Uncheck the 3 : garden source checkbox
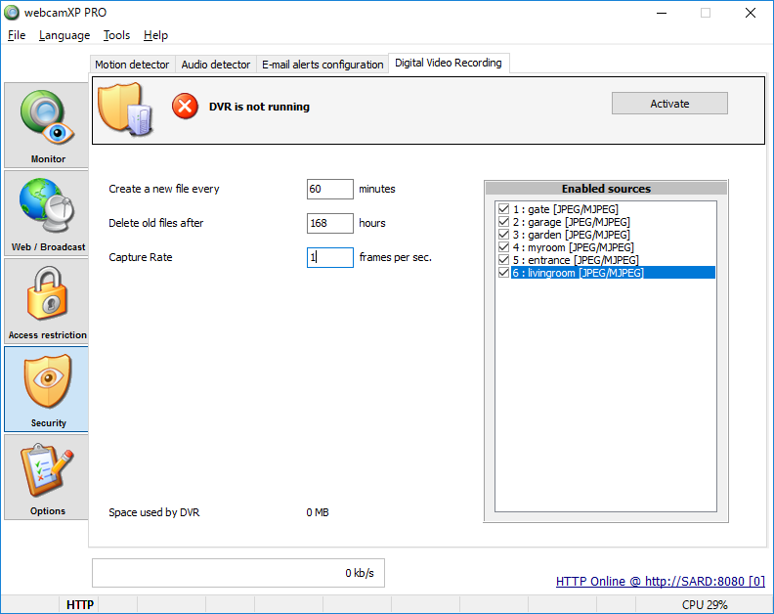Viewport: 774px width, 614px height. 503,235
